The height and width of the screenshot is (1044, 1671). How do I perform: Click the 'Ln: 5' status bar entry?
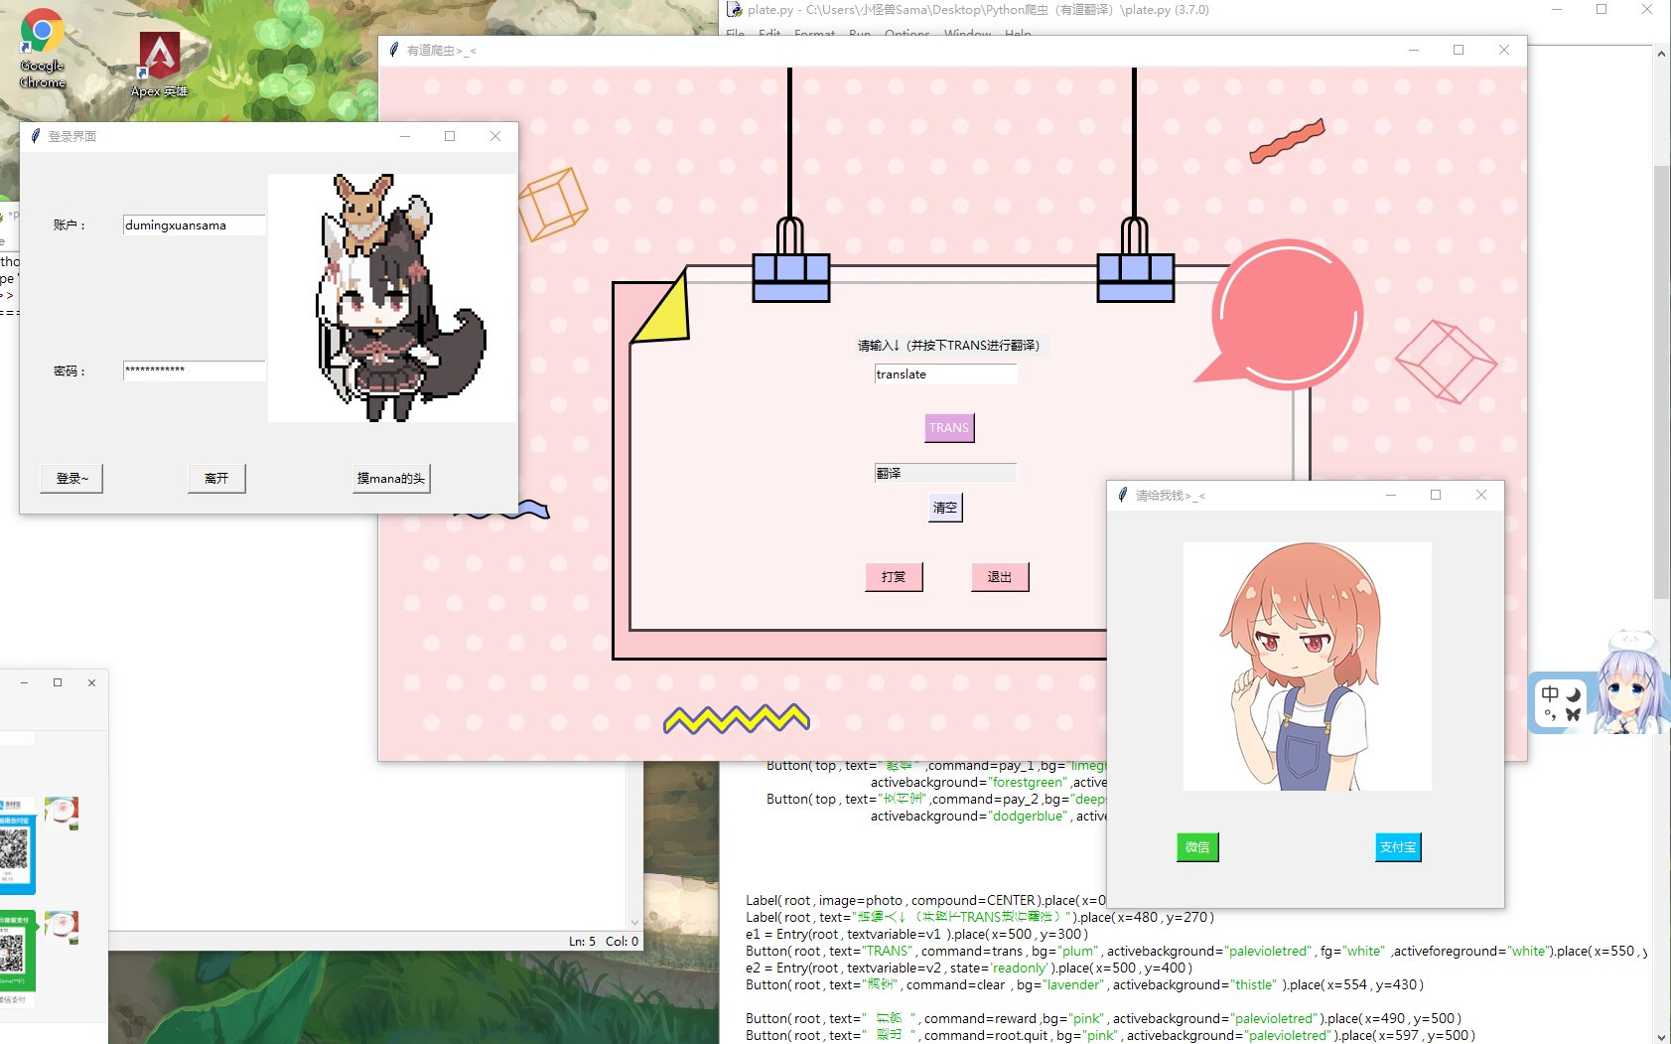tap(583, 941)
